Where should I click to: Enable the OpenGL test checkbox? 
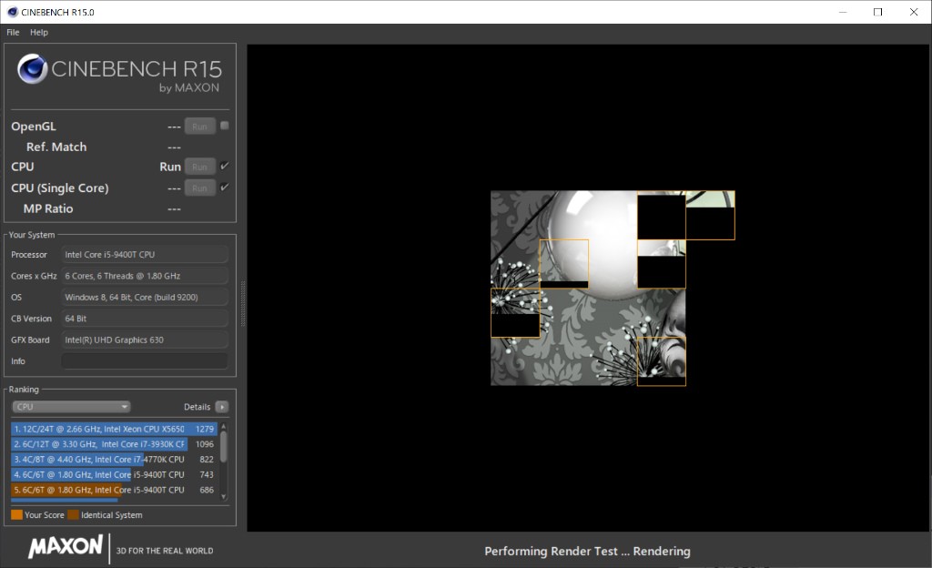coord(225,126)
